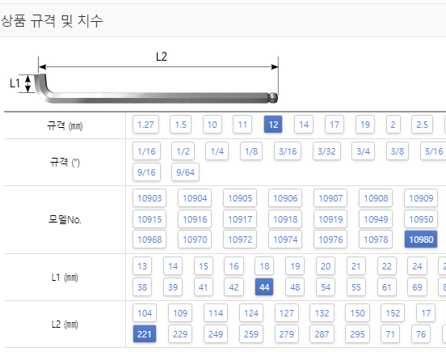Choose the L1 value 69

(417, 286)
